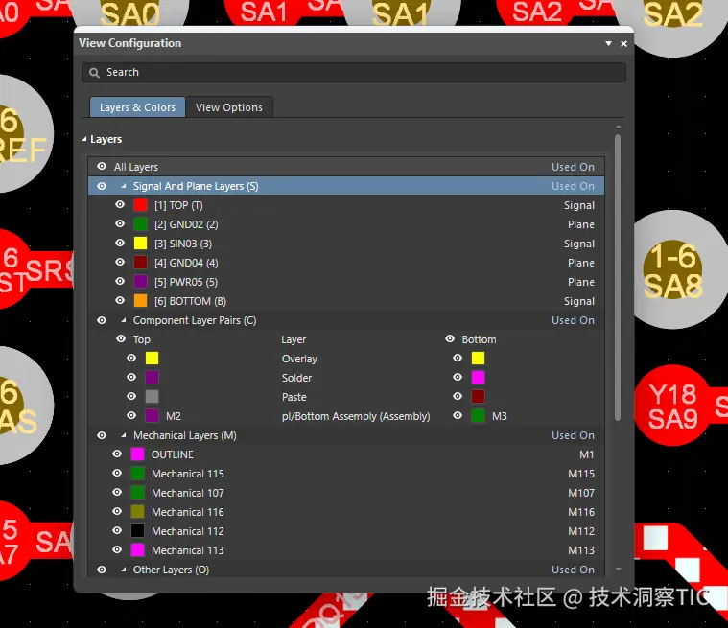Open Bottom Paste dark red swatch
The image size is (728, 628).
[479, 396]
